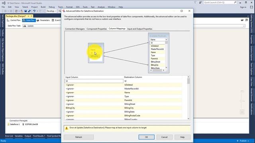Open the Window menu
This screenshot has height=143, width=255.
coord(112,7)
